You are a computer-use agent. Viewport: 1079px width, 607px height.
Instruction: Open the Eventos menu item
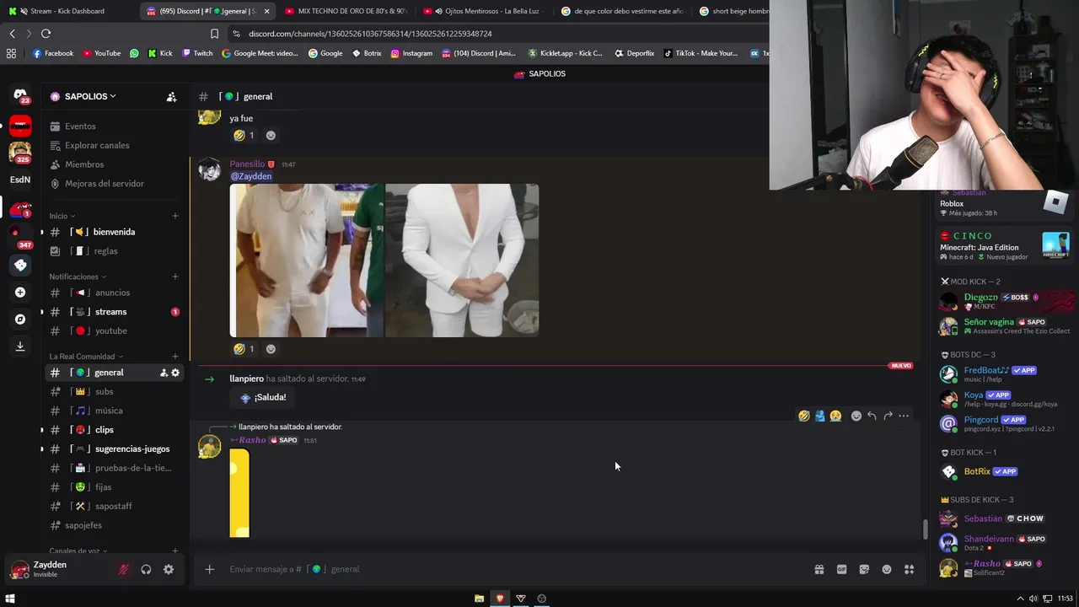116,126
